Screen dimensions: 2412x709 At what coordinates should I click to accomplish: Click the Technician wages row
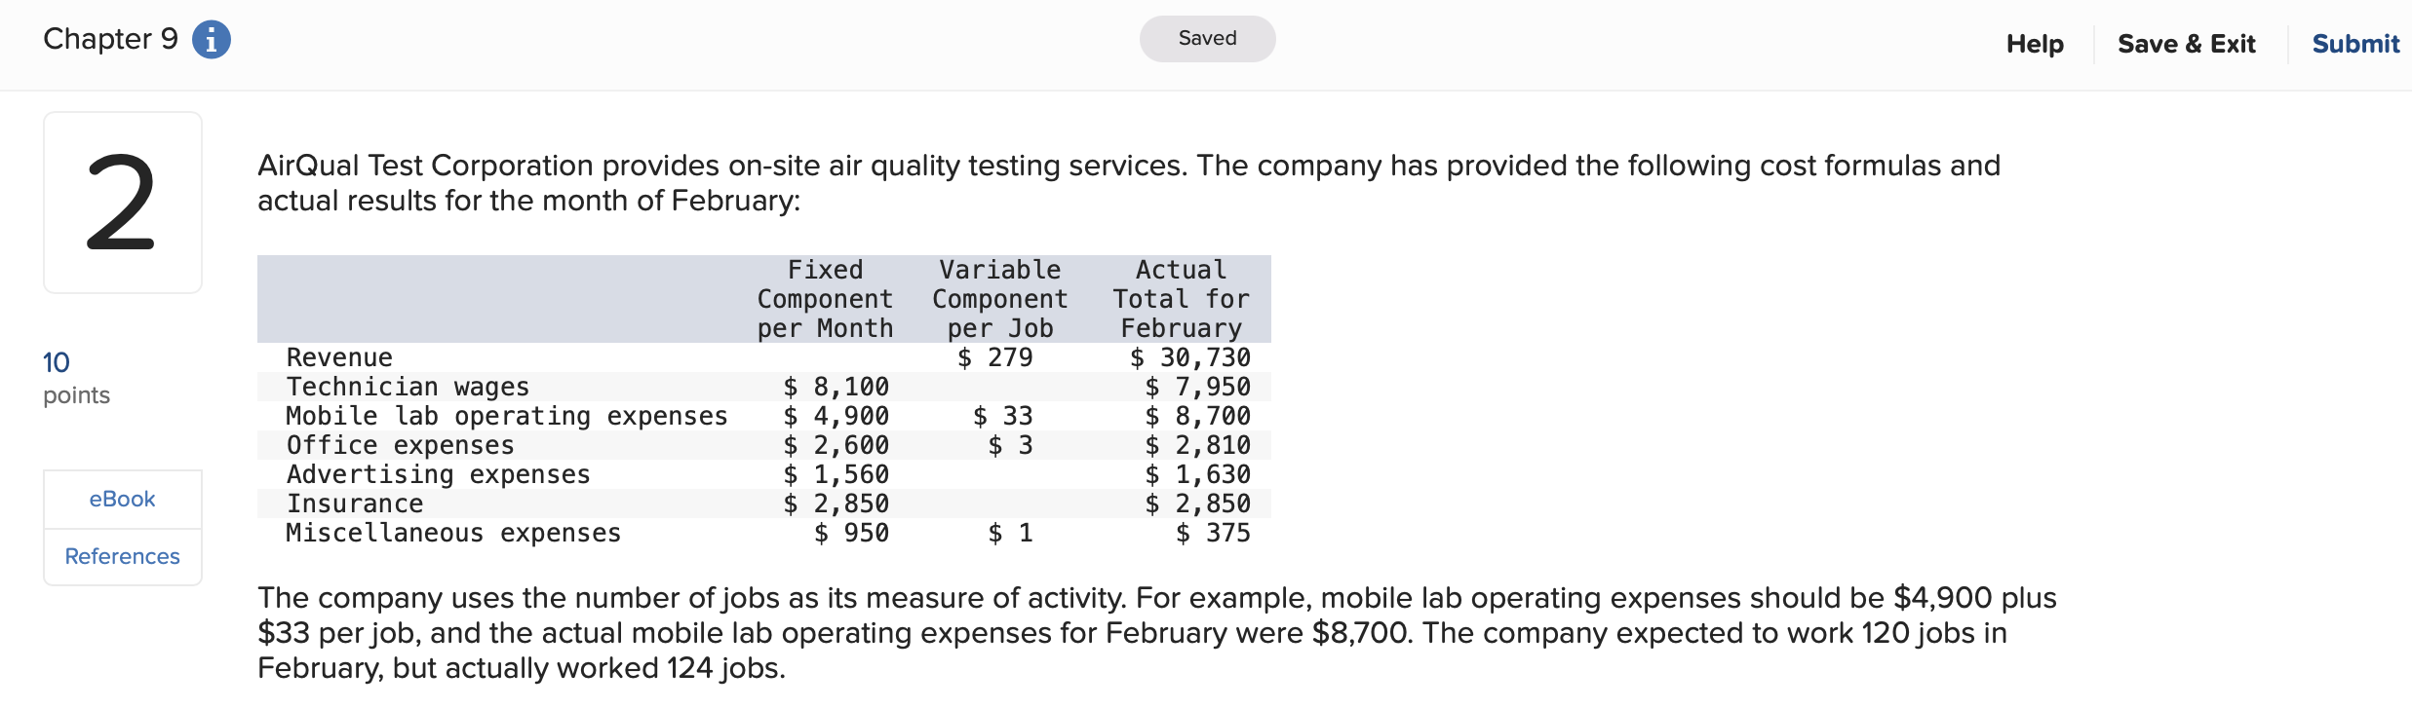point(407,387)
